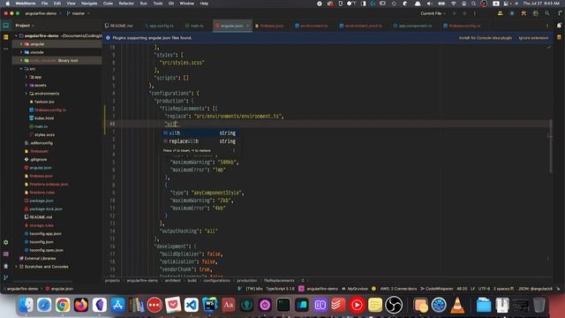Open the Tools menu

point(158,4)
